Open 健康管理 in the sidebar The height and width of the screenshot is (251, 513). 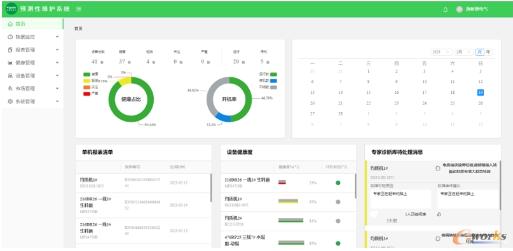32,63
